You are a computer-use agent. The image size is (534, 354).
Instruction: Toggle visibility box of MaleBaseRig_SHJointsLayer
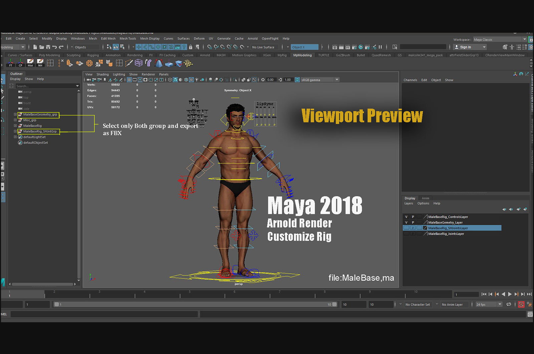(x=406, y=228)
